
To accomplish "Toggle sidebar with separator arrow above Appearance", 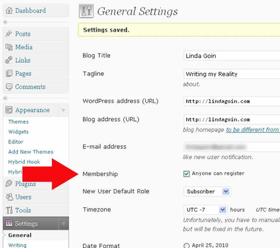I will click(x=5, y=98).
